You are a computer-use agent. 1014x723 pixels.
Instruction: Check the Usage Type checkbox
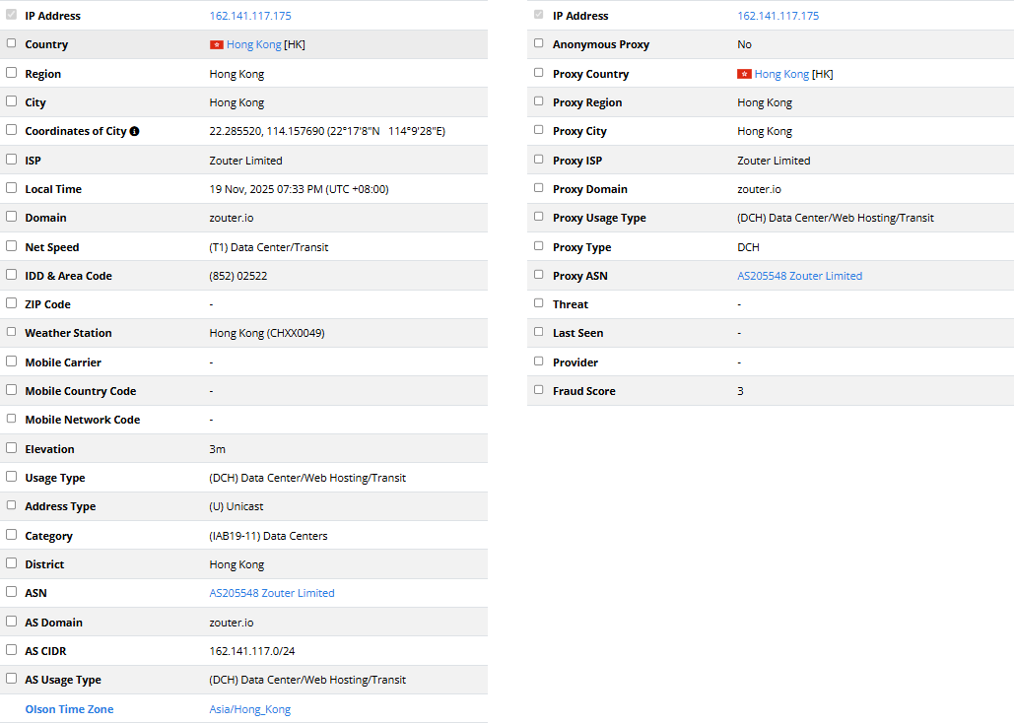pyautogui.click(x=12, y=477)
